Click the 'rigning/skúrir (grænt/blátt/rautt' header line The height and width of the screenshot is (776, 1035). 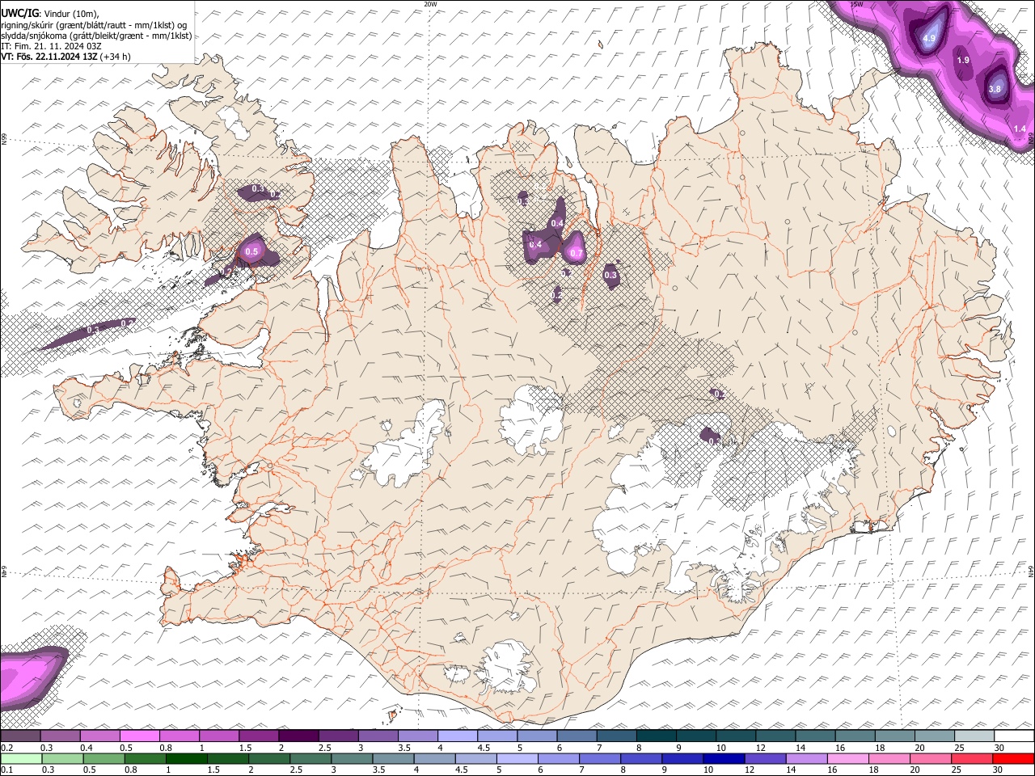click(94, 24)
